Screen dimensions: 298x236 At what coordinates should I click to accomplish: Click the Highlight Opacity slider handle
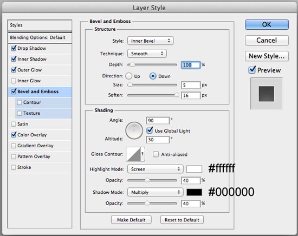tap(147, 180)
